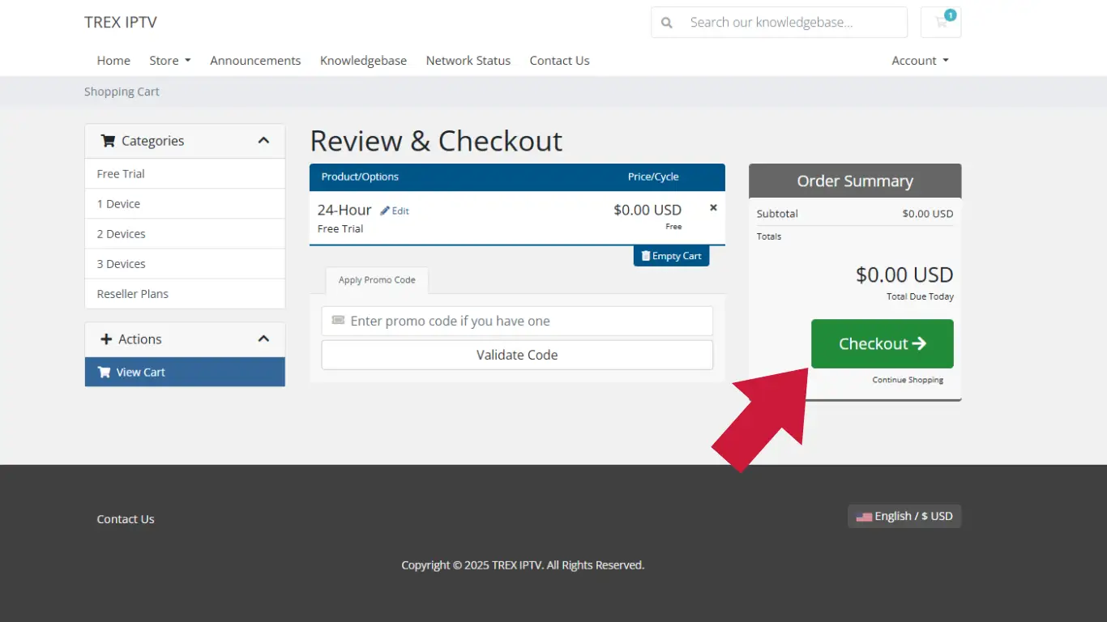Open the Announcements page
Viewport: 1107px width, 622px height.
pyautogui.click(x=255, y=61)
